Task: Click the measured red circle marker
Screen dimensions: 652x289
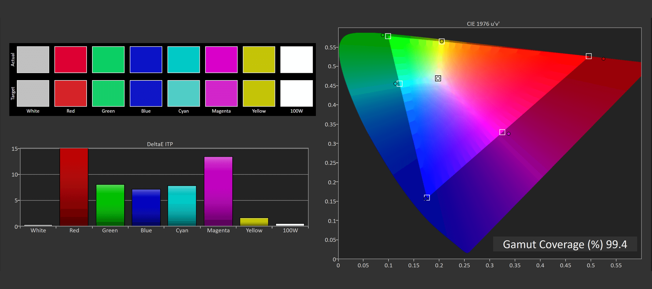Action: click(603, 59)
